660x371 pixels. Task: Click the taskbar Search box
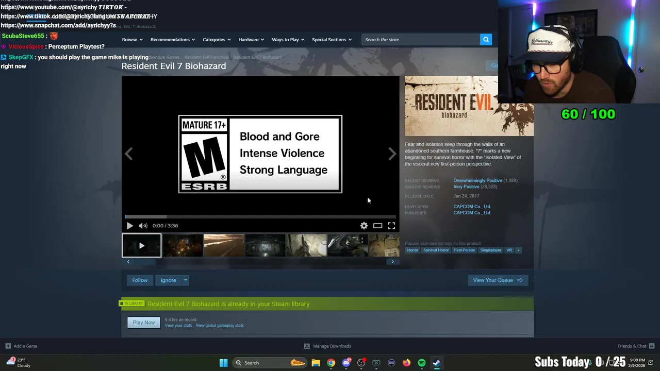270,363
